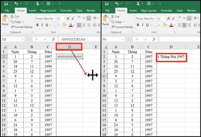Click Cut in right window clipboard group
The width and height of the screenshot is (201, 137).
coord(115,16)
